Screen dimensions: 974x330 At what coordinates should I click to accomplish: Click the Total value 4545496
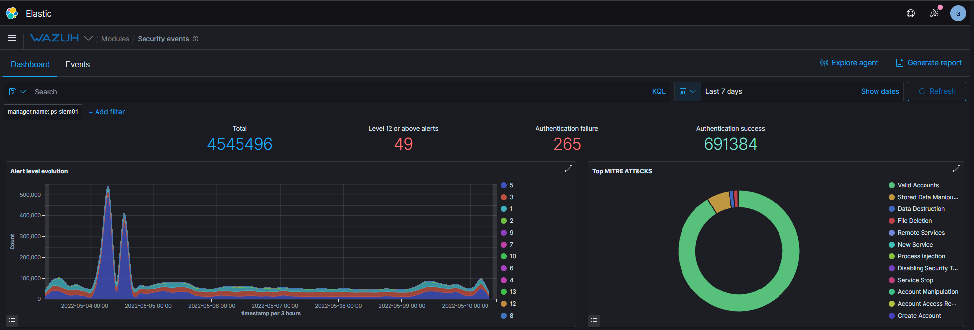(240, 144)
